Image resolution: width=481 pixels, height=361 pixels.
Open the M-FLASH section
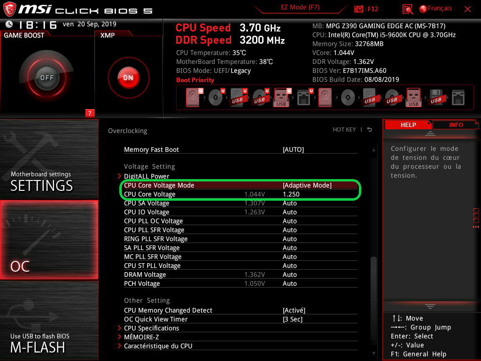(x=49, y=321)
